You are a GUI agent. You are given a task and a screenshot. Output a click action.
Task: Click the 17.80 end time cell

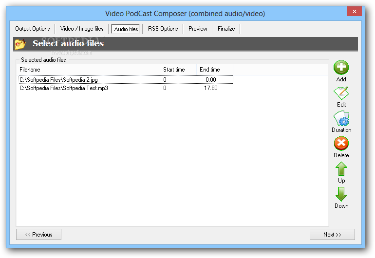pos(211,88)
